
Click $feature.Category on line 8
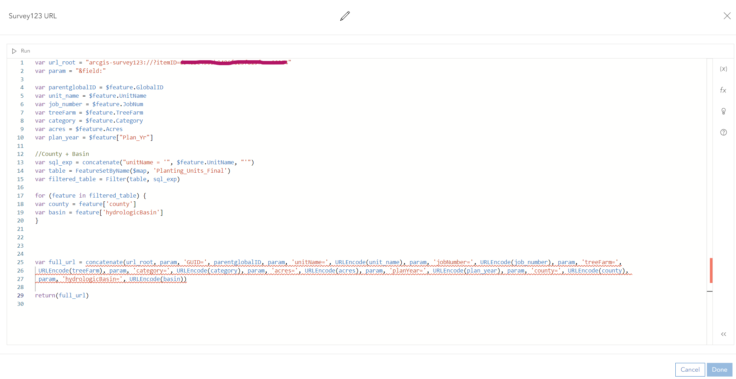114,120
